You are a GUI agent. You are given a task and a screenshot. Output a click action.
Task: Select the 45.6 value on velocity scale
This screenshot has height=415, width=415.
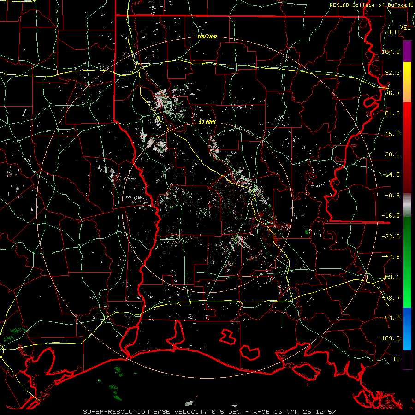[392, 134]
